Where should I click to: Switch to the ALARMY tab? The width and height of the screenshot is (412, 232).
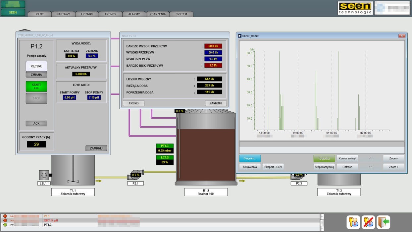(x=134, y=14)
